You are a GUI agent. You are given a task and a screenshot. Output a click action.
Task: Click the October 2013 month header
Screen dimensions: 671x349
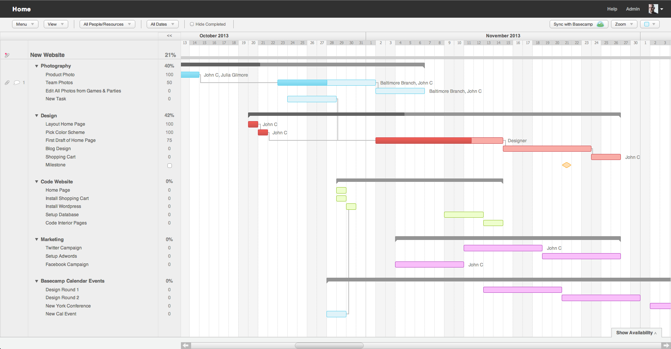[214, 36]
